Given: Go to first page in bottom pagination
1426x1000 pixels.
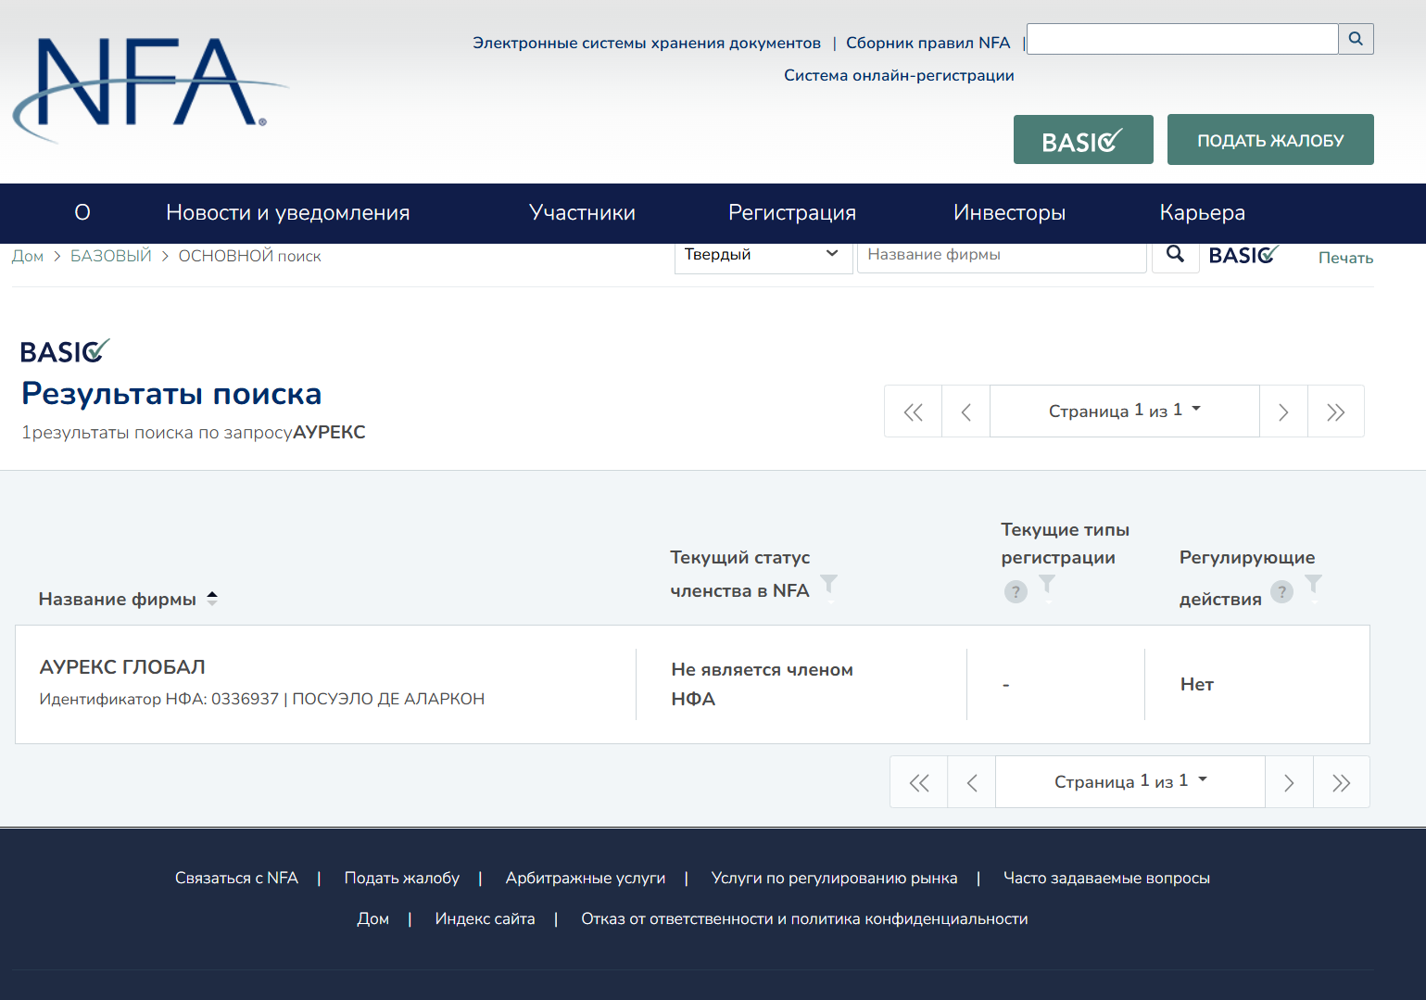Looking at the screenshot, I should coord(919,782).
